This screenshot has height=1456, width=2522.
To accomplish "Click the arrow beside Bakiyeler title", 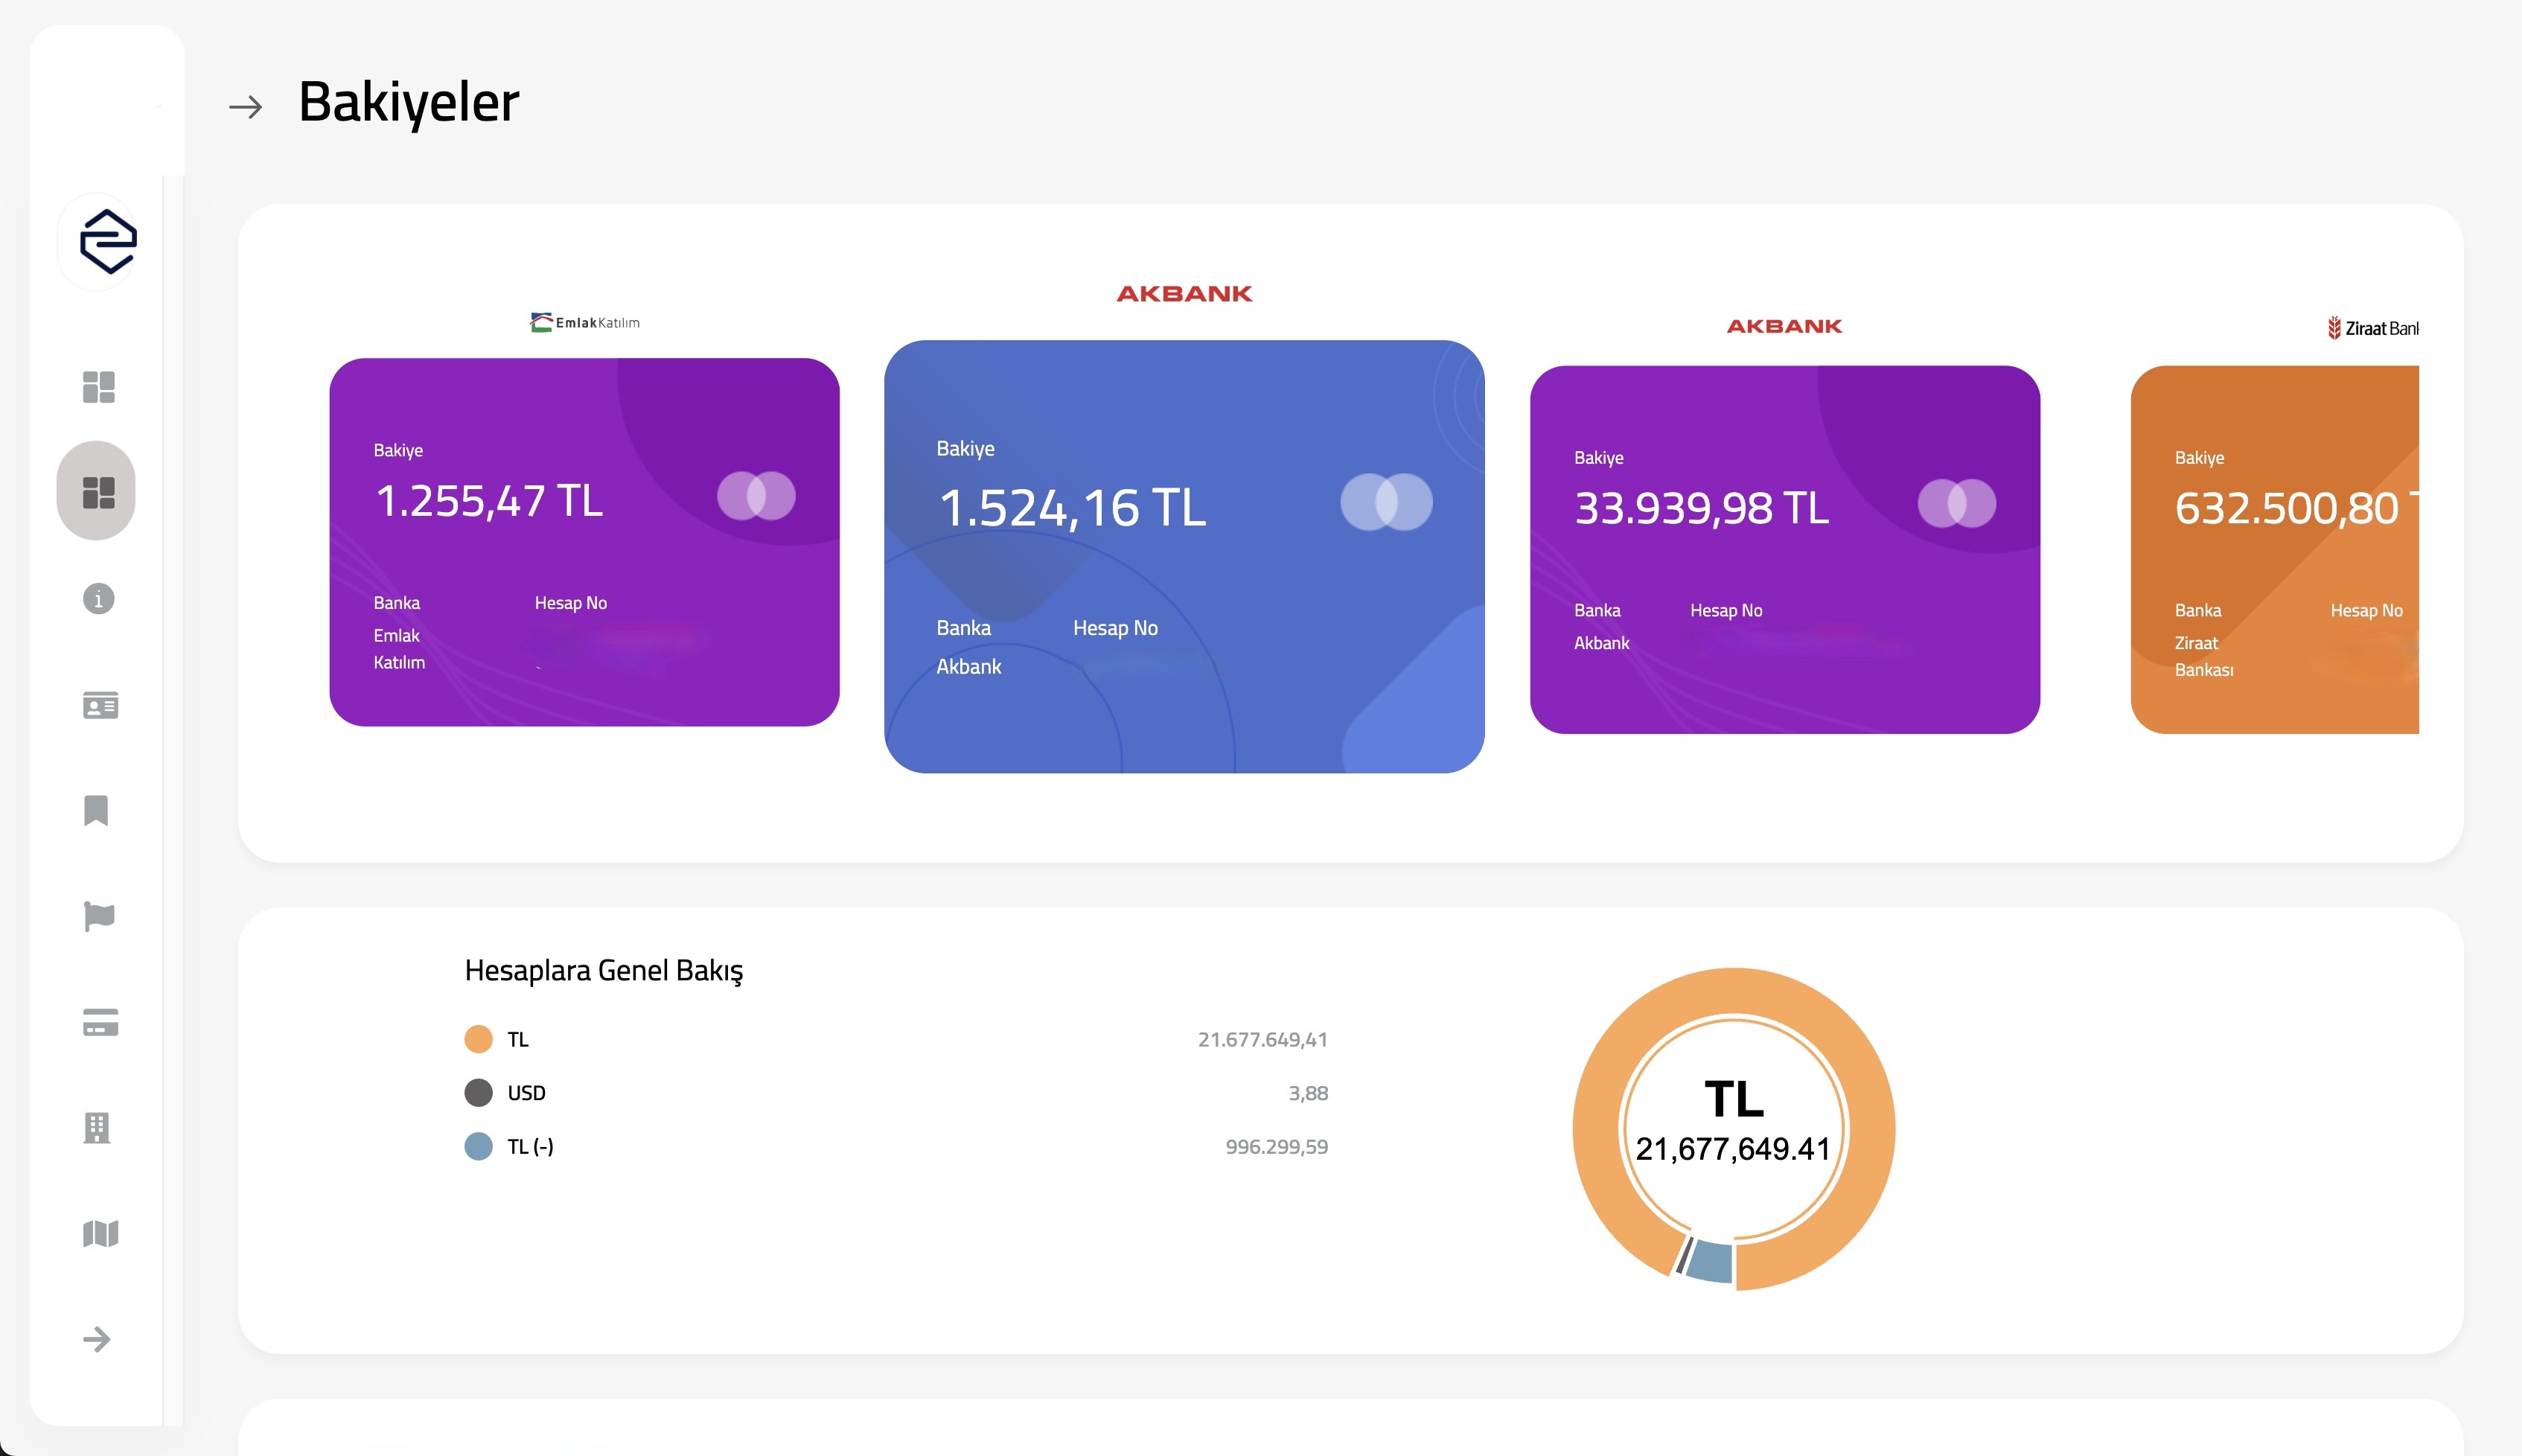I will [245, 106].
